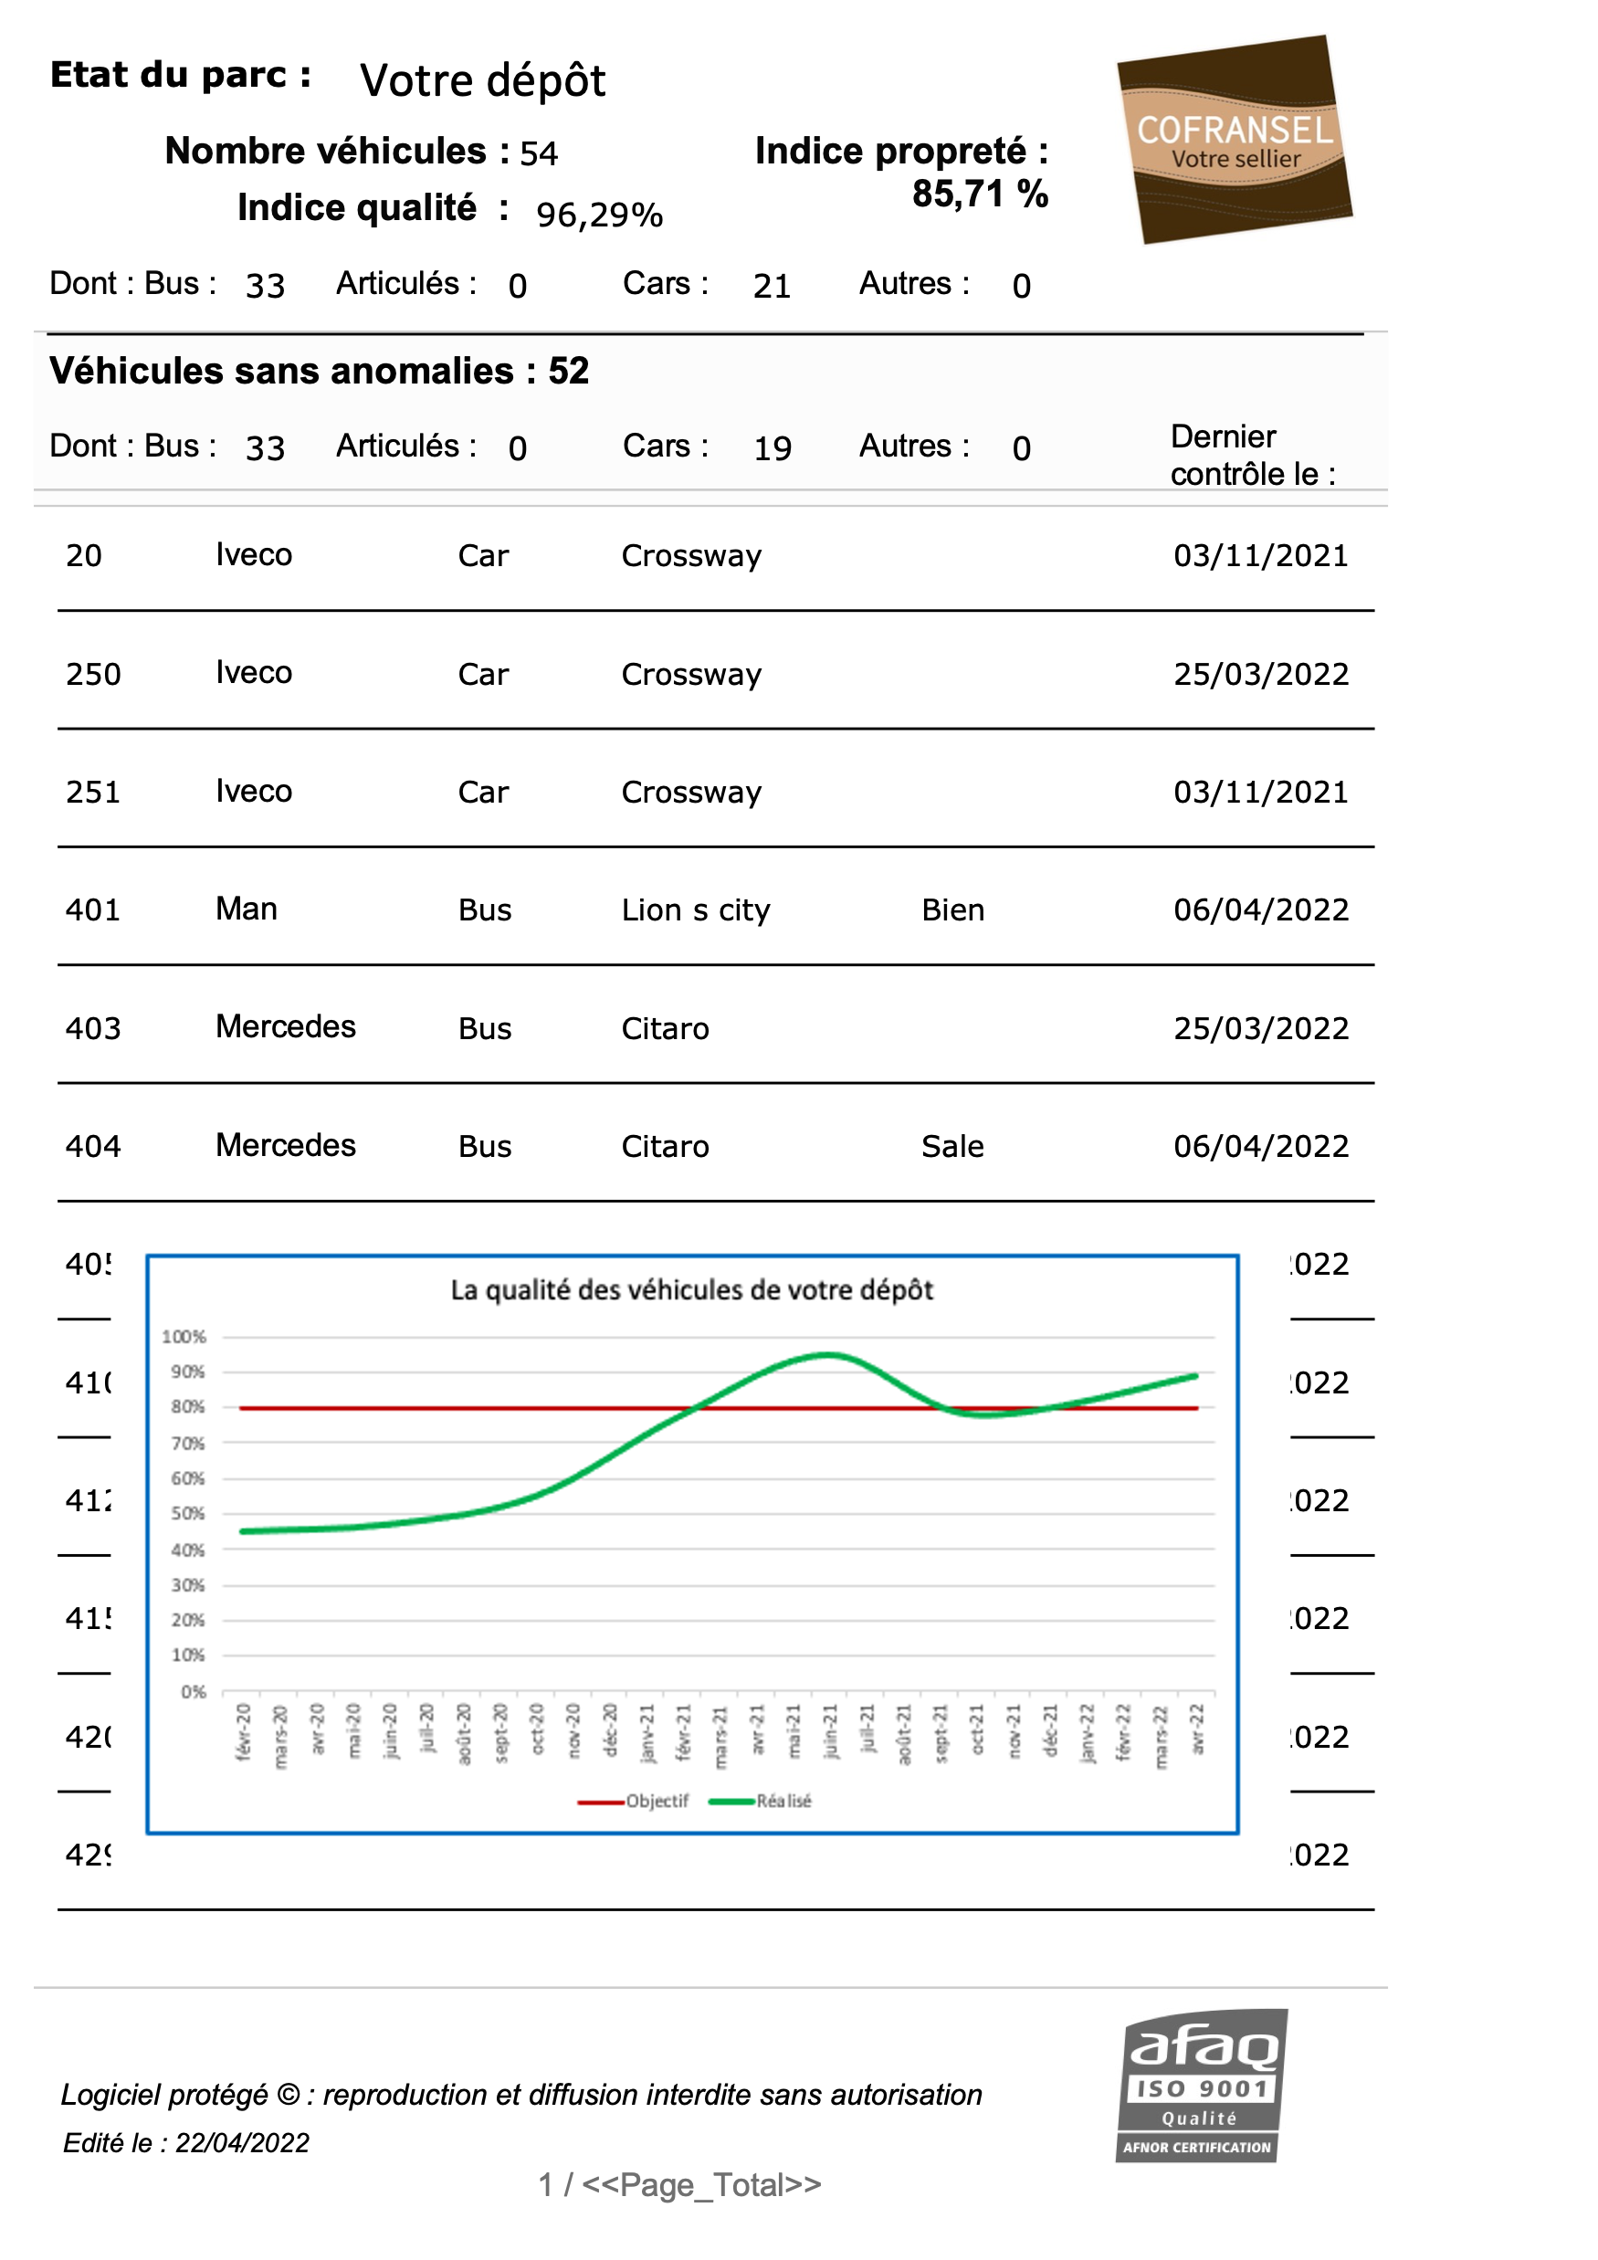Select the "Bien" status for vehicle 401
1598x2260 pixels.
tap(952, 909)
